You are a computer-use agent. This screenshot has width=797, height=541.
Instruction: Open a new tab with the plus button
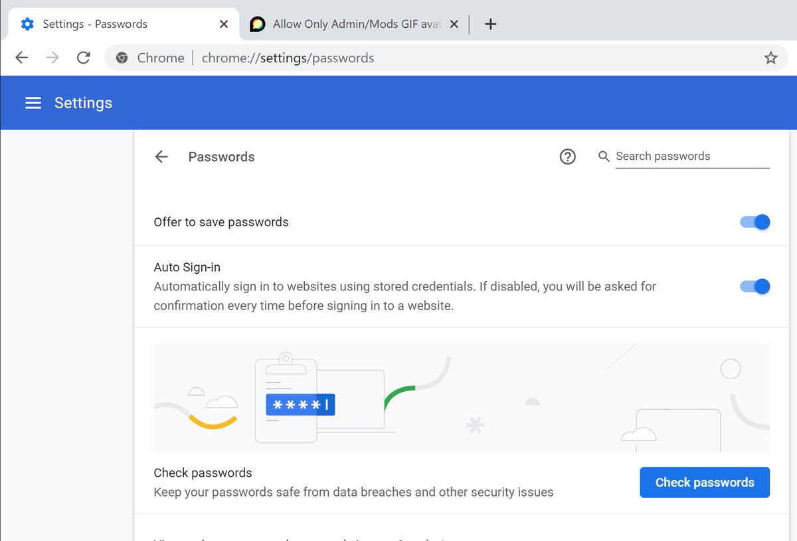tap(490, 25)
